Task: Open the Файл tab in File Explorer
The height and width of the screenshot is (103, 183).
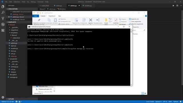Action: point(36,16)
